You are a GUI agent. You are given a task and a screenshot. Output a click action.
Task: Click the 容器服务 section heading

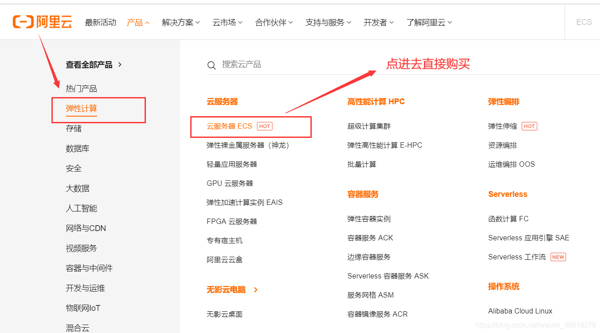click(363, 195)
